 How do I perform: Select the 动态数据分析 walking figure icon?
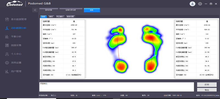7,28
